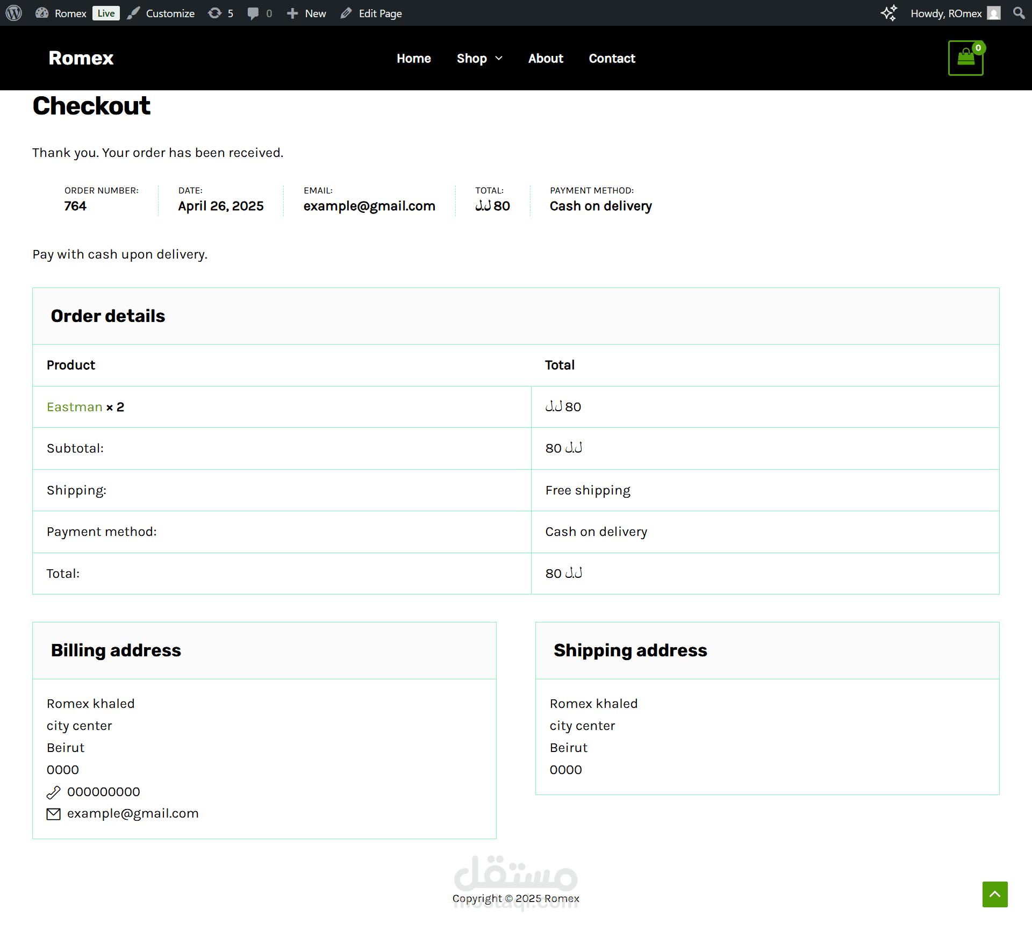Click the billing email example@gmail.com
The image size is (1032, 931).
pyautogui.click(x=132, y=813)
